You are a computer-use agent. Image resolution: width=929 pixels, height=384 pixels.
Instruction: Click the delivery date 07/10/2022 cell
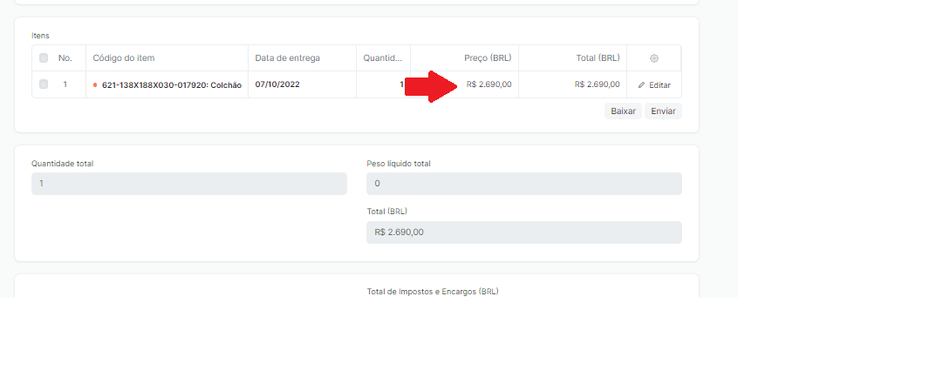pos(302,84)
